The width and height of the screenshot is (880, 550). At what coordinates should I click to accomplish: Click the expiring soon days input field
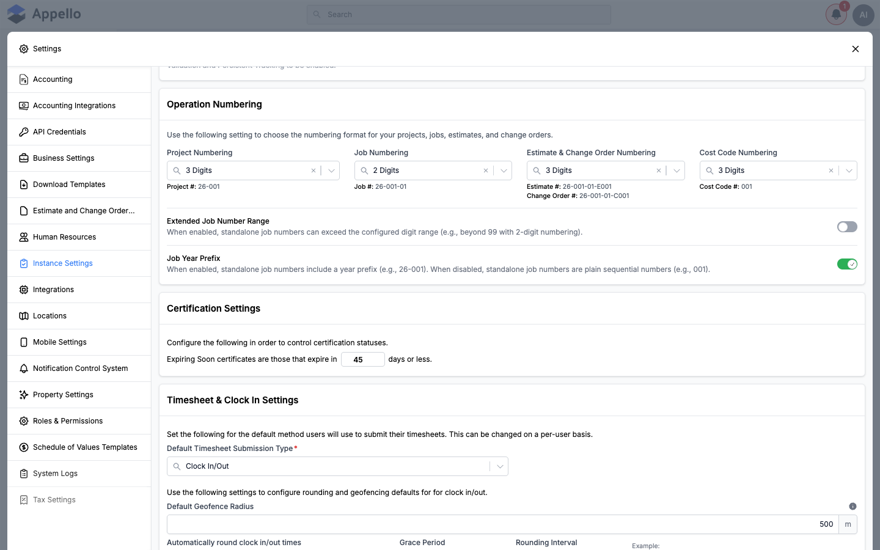point(363,359)
